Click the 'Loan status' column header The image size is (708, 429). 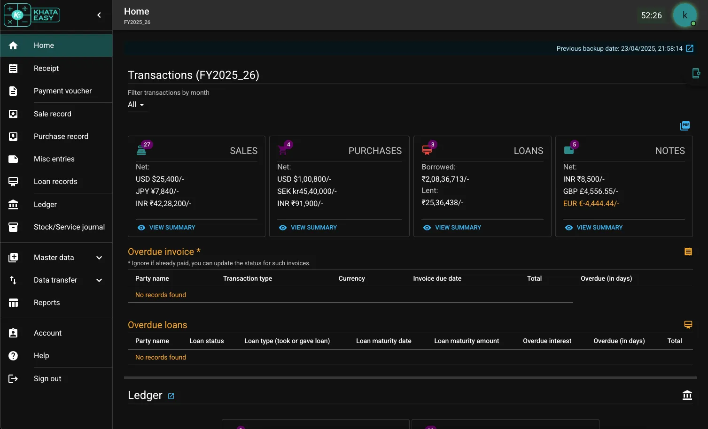(x=207, y=341)
